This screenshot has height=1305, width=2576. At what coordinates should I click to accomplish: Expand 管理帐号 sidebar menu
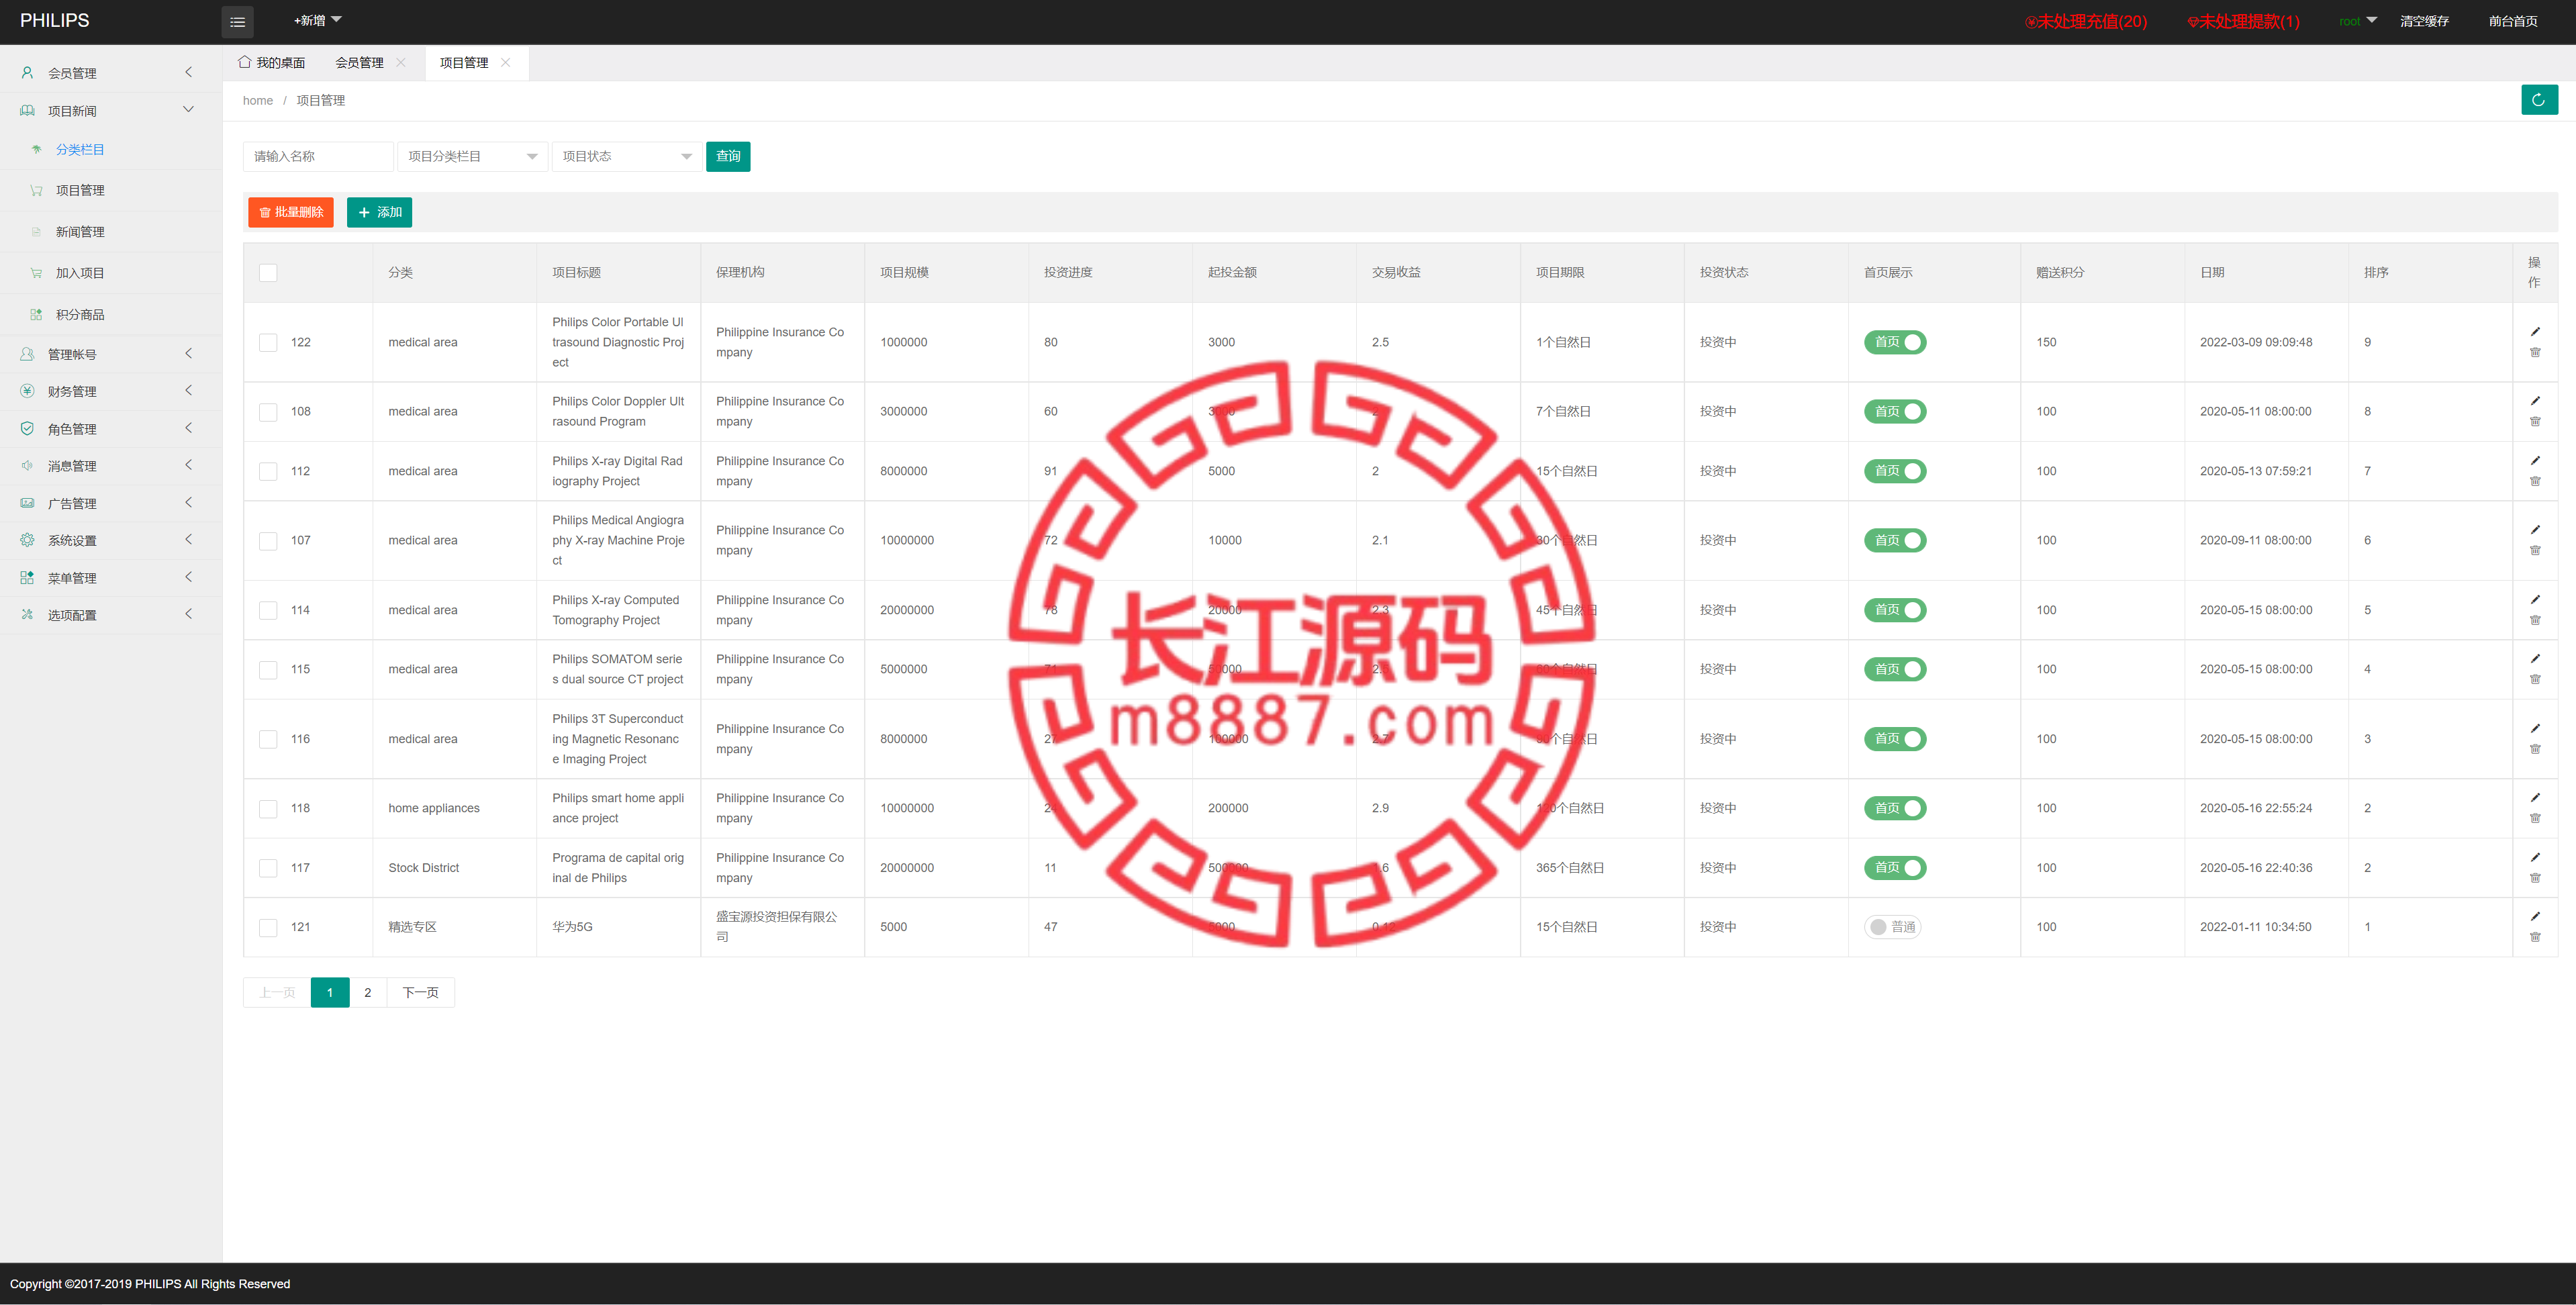(x=111, y=354)
